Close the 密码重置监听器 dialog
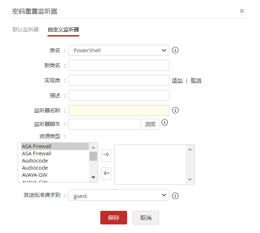Screen dimensions: 260x233 pyautogui.click(x=242, y=11)
